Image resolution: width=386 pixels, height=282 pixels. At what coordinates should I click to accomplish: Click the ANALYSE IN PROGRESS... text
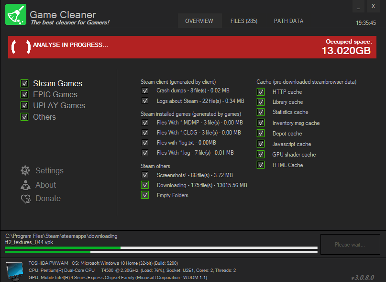click(70, 45)
